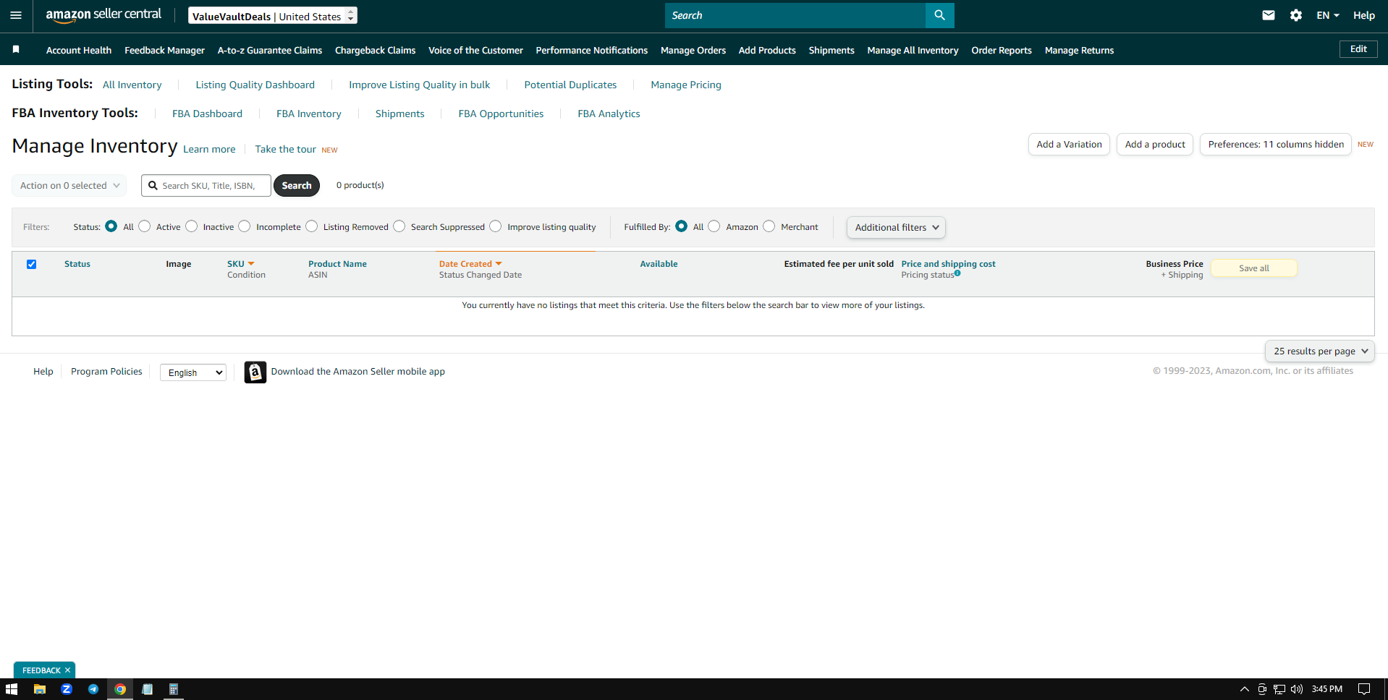Click the info icon next to Pricing status
This screenshot has height=700, width=1388.
pos(957,273)
